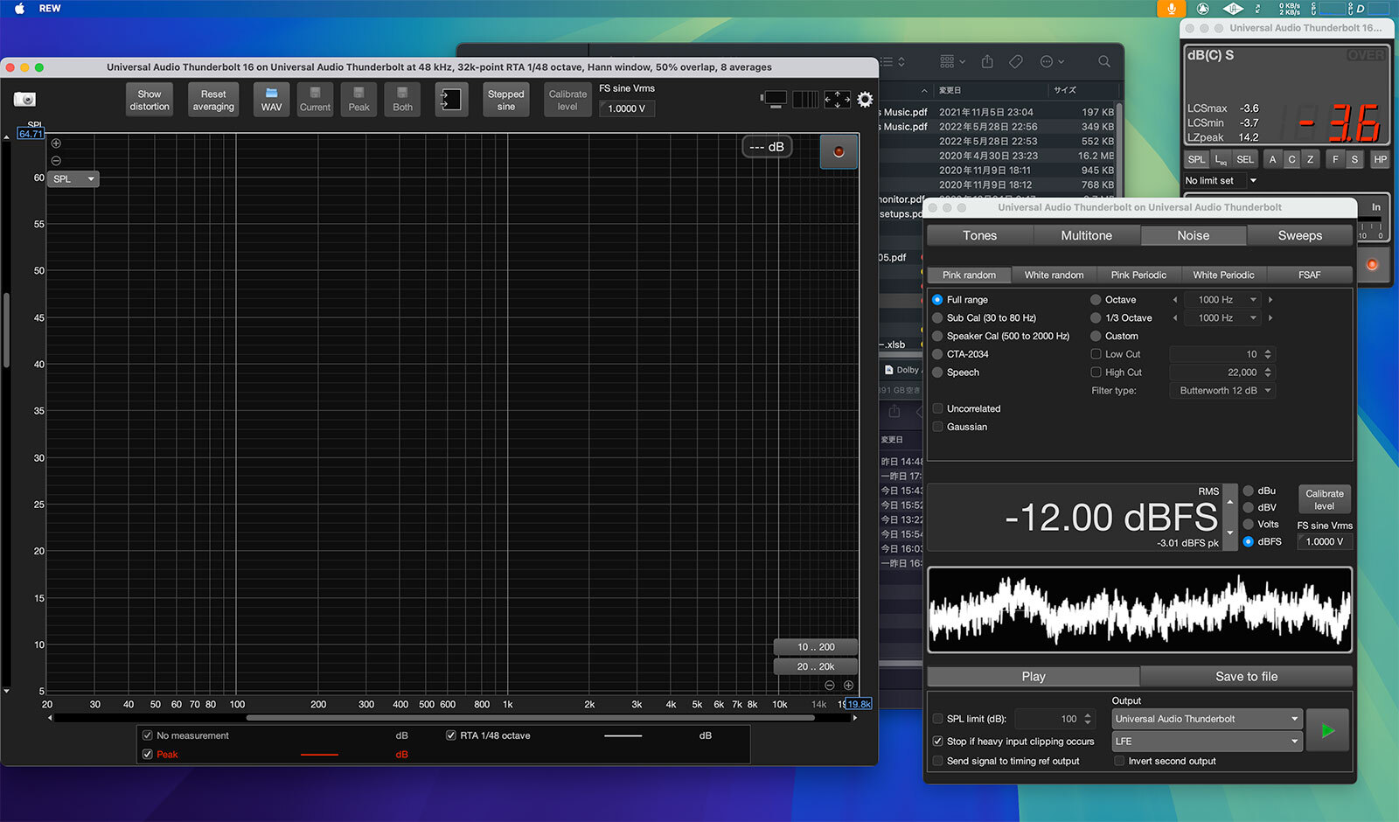Image resolution: width=1399 pixels, height=822 pixels.
Task: Click green play arrow in generator
Action: 1327,730
